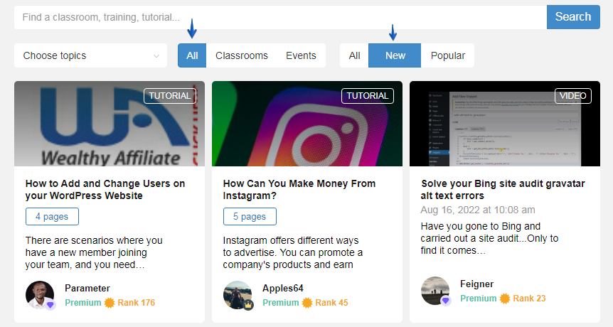The image size is (613, 327).
Task: Click the 4 pages button
Action: [52, 216]
